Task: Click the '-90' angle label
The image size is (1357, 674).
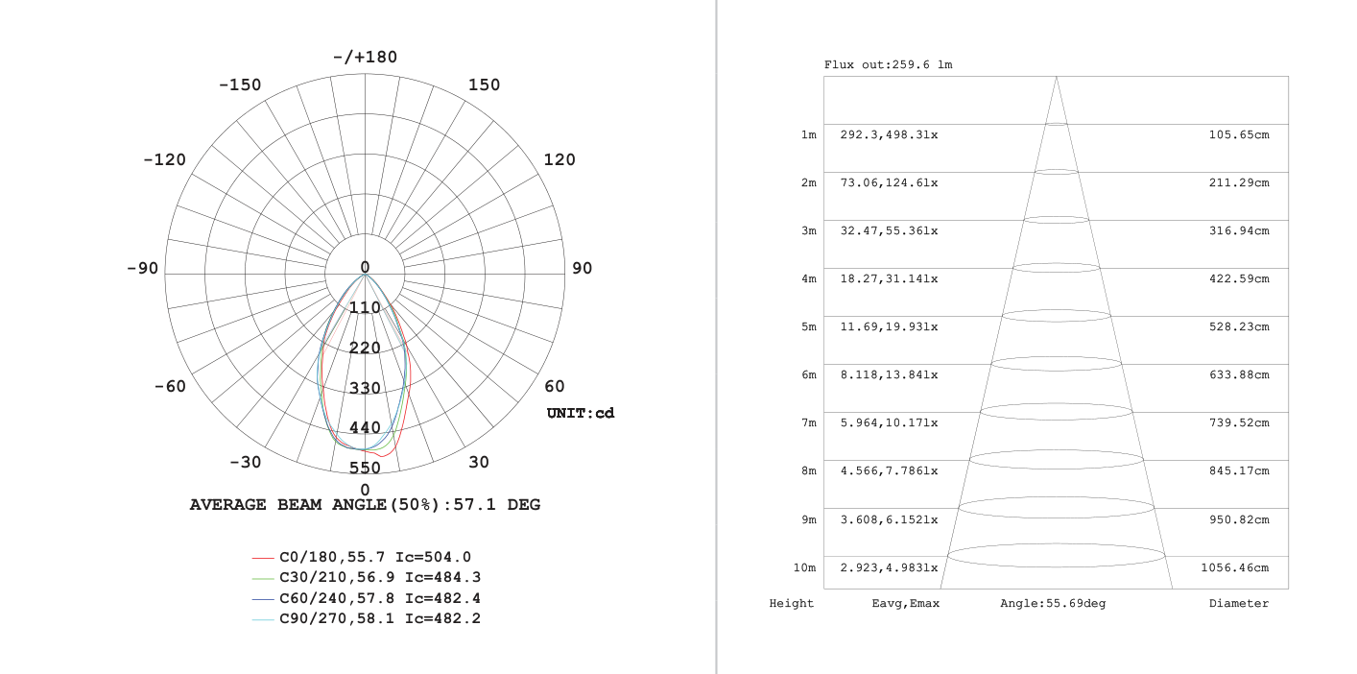Action: 142,268
